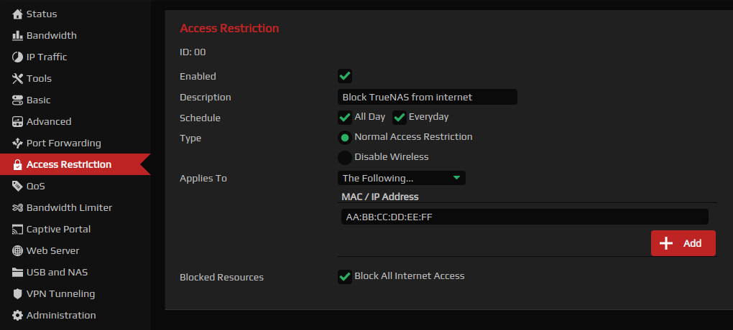
Task: Click the Web Server globe icon
Action: pyautogui.click(x=17, y=250)
